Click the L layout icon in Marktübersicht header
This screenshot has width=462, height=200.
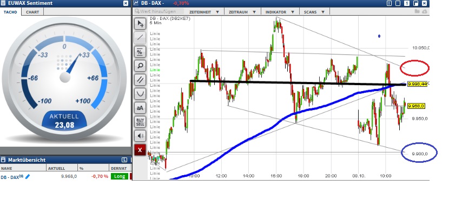tap(124, 160)
